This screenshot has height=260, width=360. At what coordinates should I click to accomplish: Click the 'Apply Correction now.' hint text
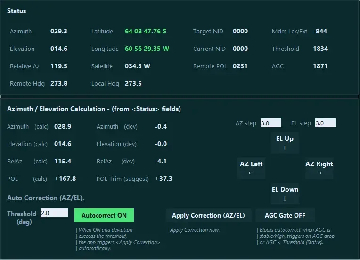(x=195, y=230)
